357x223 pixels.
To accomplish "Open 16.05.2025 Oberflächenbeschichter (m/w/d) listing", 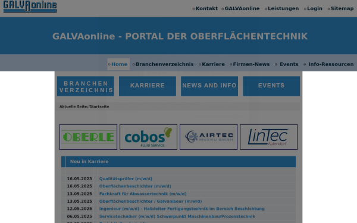I will point(135,186).
